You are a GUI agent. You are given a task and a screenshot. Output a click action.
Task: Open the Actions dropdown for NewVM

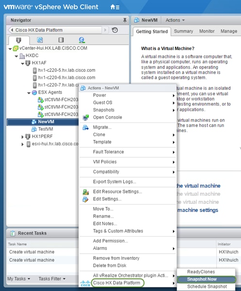click(x=175, y=20)
